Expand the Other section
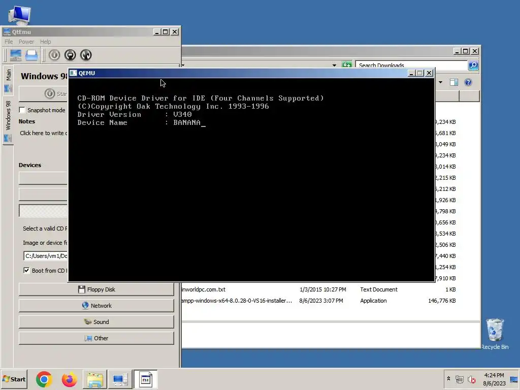This screenshot has width=520, height=390. click(96, 338)
